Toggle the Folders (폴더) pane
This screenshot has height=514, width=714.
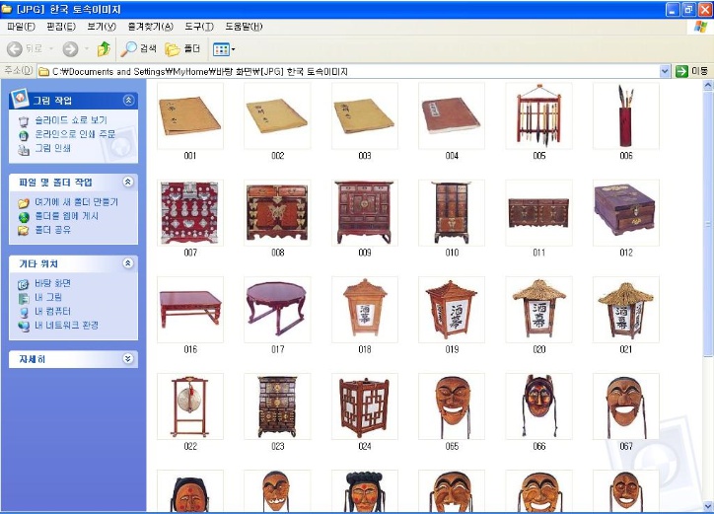182,48
